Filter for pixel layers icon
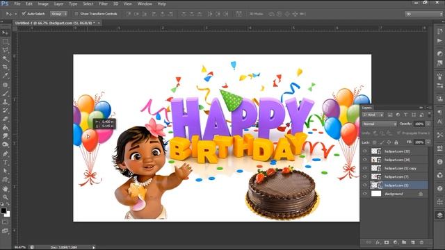This screenshot has width=445, height=250. 390,115
